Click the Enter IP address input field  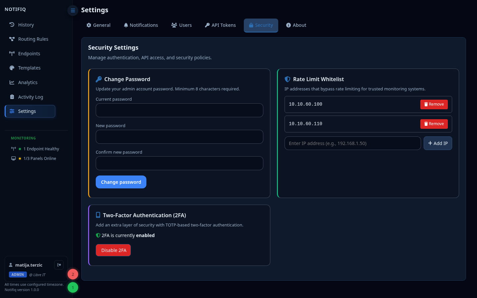pyautogui.click(x=353, y=143)
